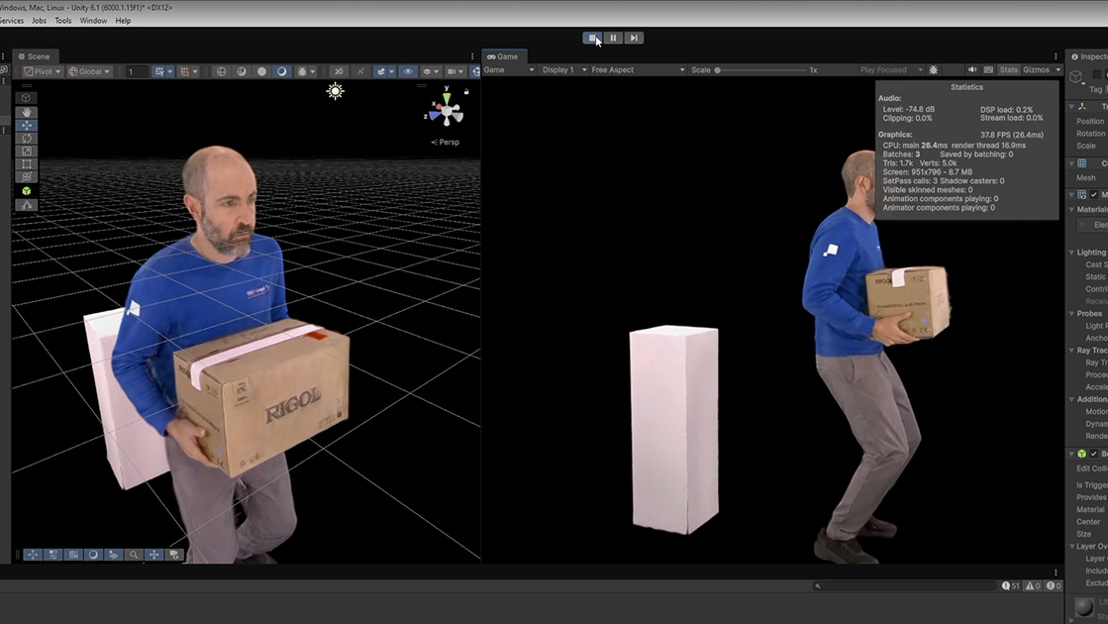Image resolution: width=1108 pixels, height=624 pixels.
Task: Stop play mode with the stop button
Action: point(592,39)
